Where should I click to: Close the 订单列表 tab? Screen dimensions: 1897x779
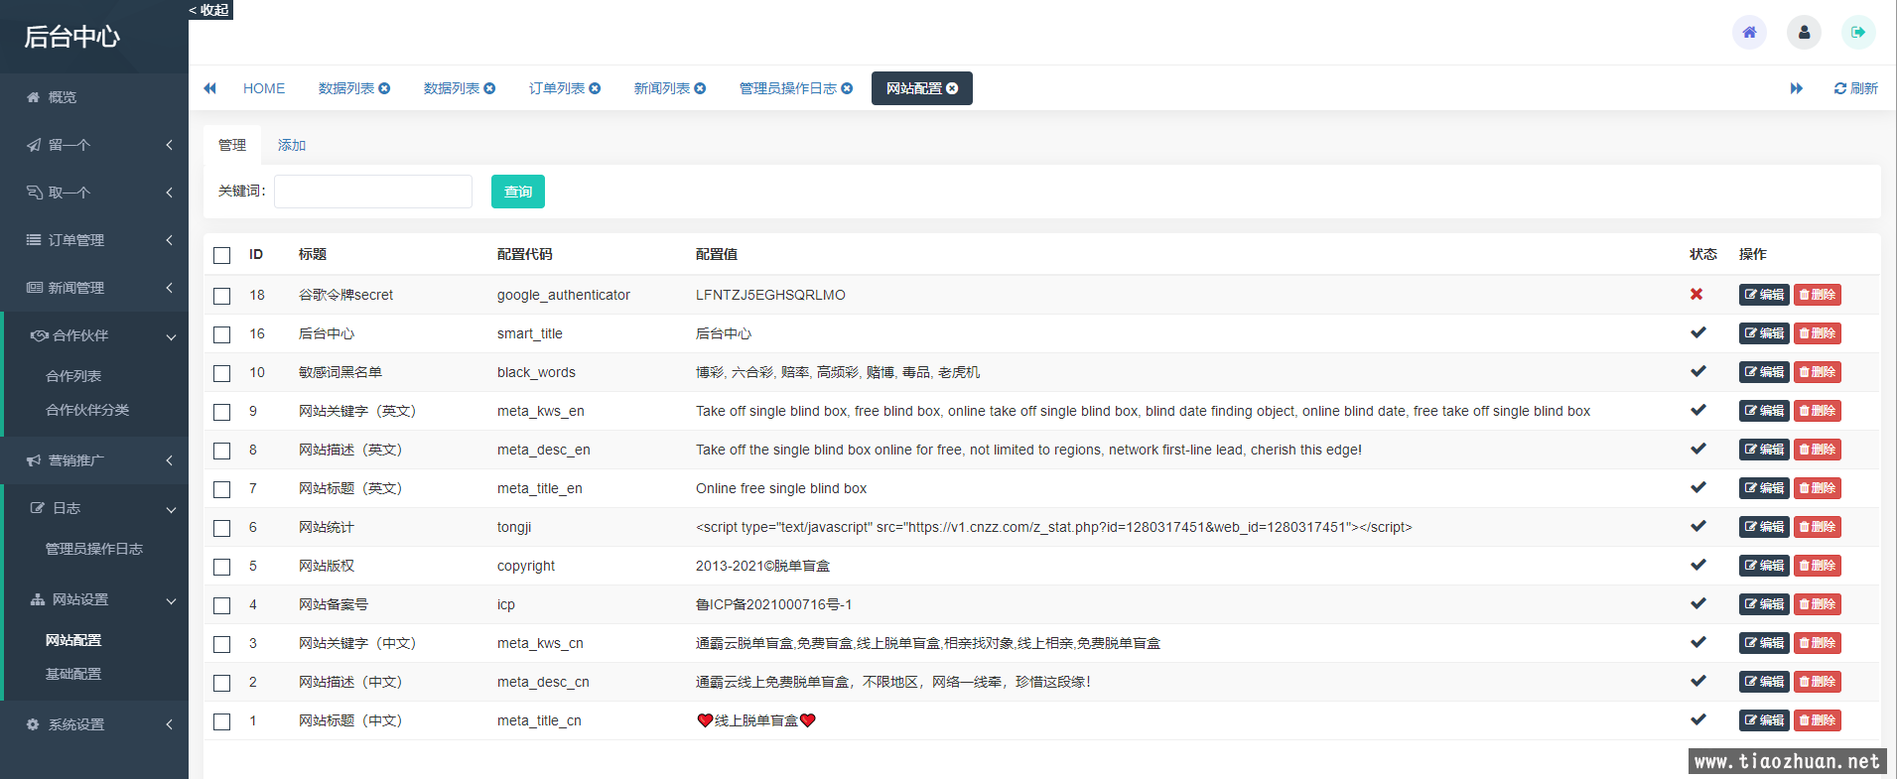(595, 88)
